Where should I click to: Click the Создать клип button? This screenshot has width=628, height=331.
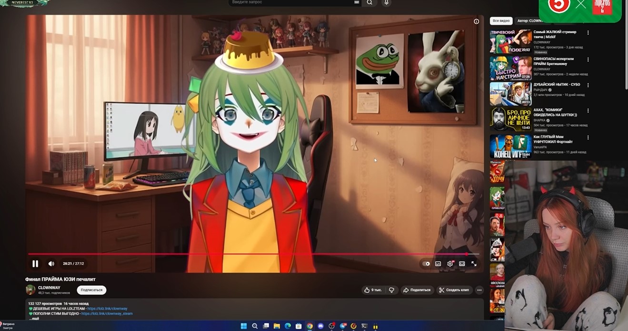tap(454, 290)
